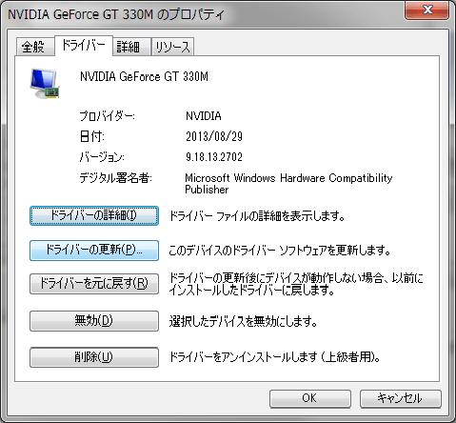The width and height of the screenshot is (456, 423).
Task: Click description ドライバーをアンインストールします (上級者用)。
Action: (x=275, y=357)
